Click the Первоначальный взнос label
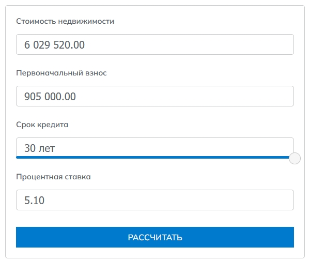This screenshot has width=310, height=262. pos(61,73)
